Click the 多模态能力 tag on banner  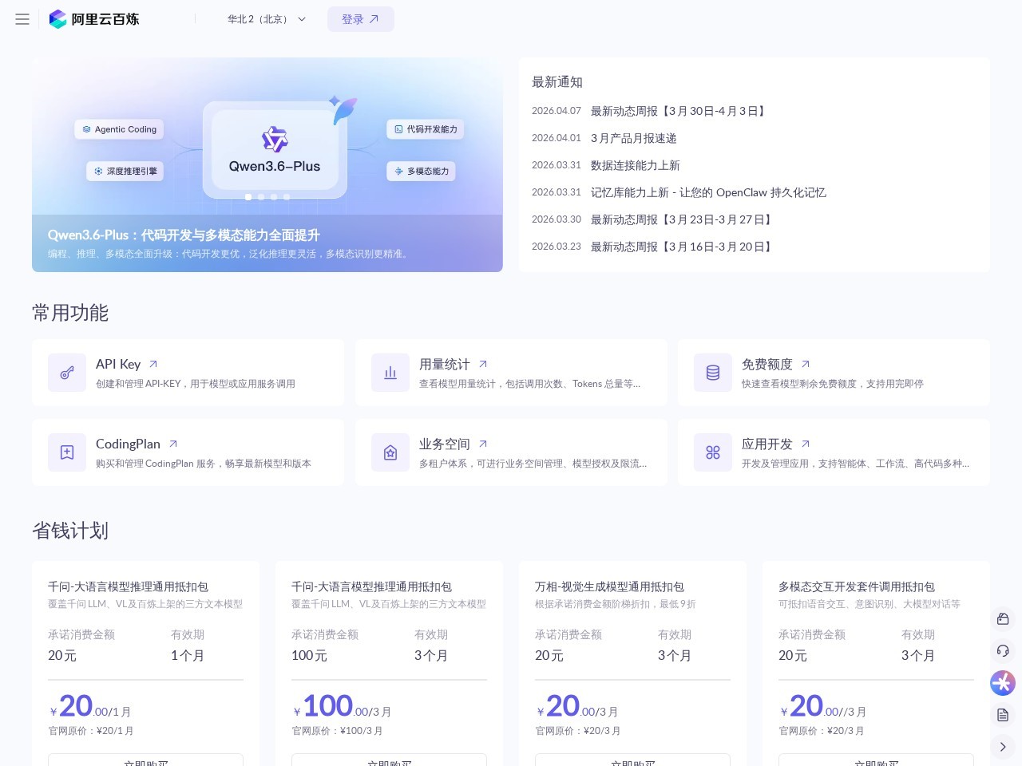coord(422,171)
